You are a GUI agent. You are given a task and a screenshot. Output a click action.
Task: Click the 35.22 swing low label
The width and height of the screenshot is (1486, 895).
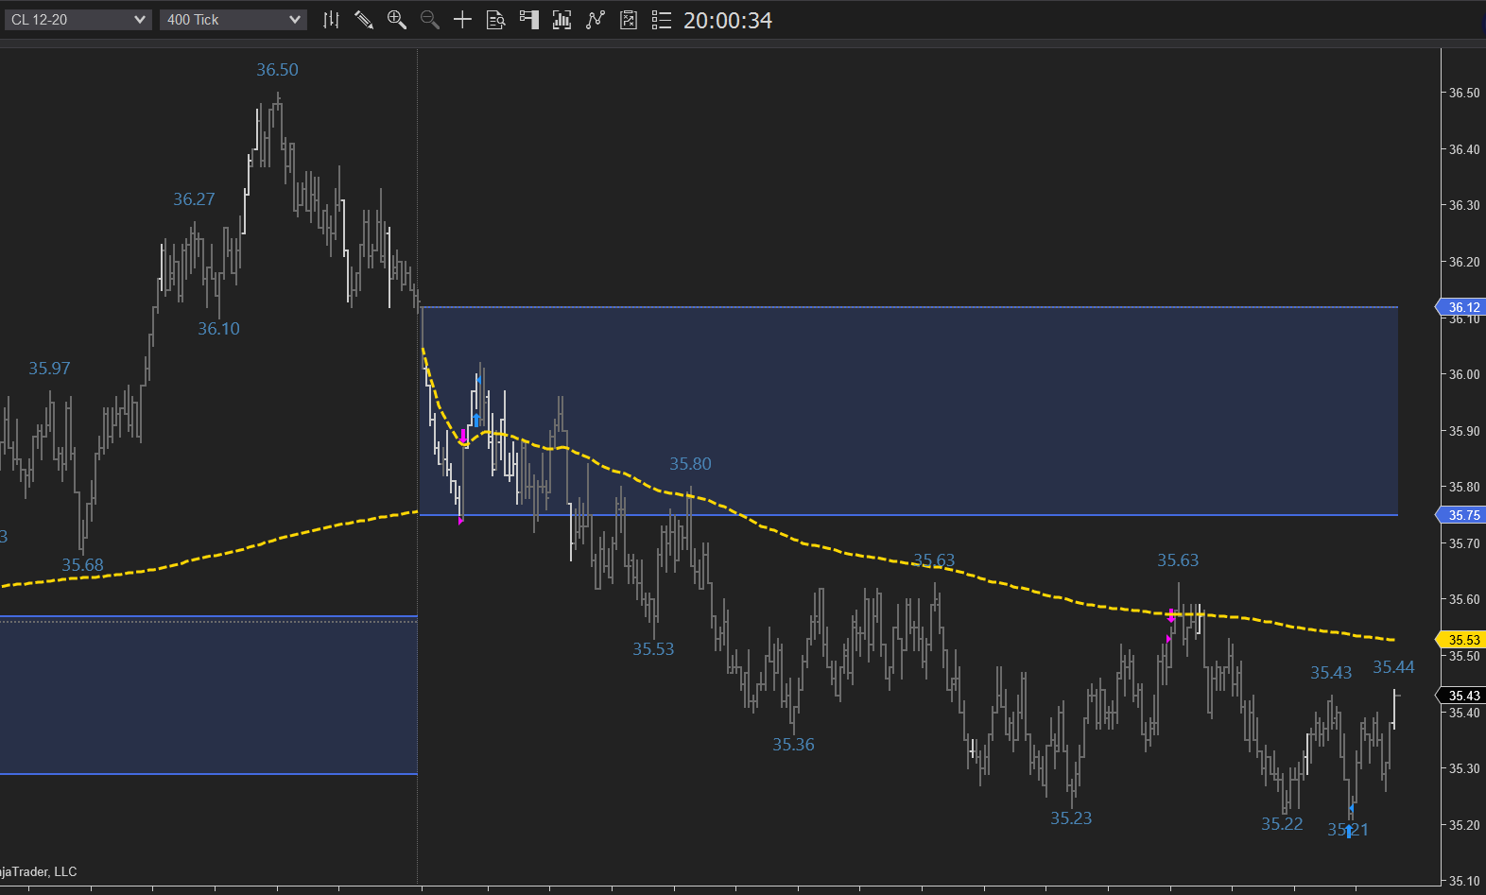click(1282, 824)
